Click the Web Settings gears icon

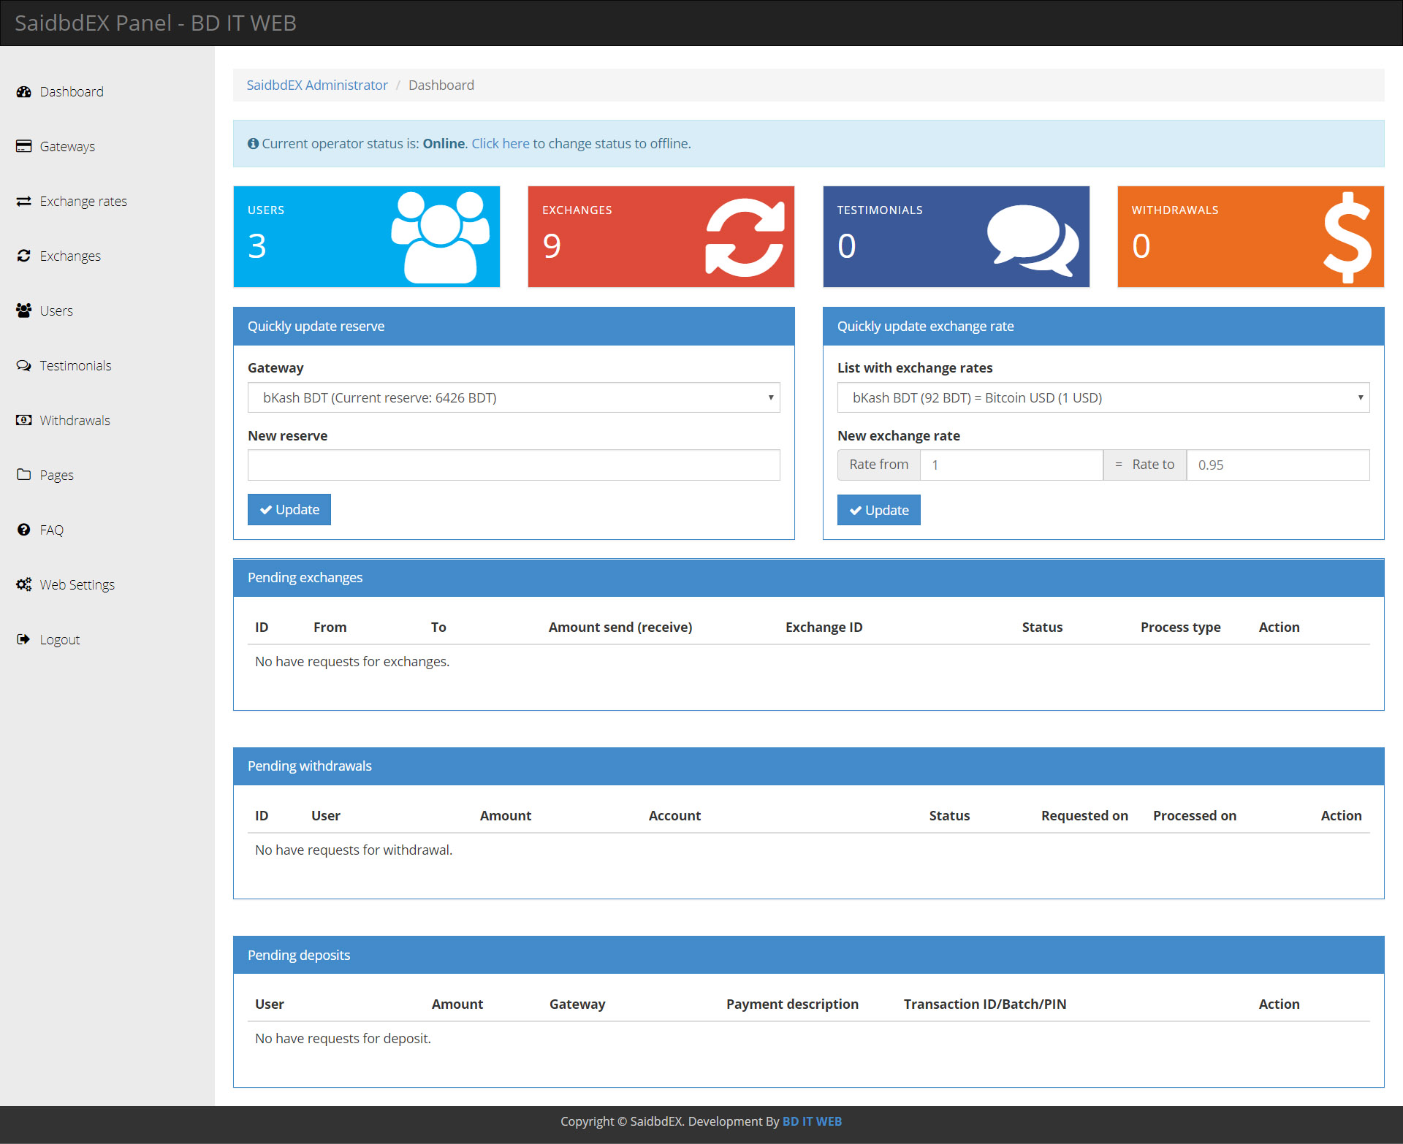coord(23,584)
